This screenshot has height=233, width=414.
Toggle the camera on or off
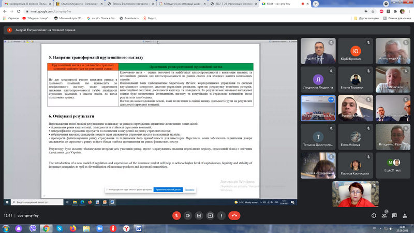[x=187, y=215]
